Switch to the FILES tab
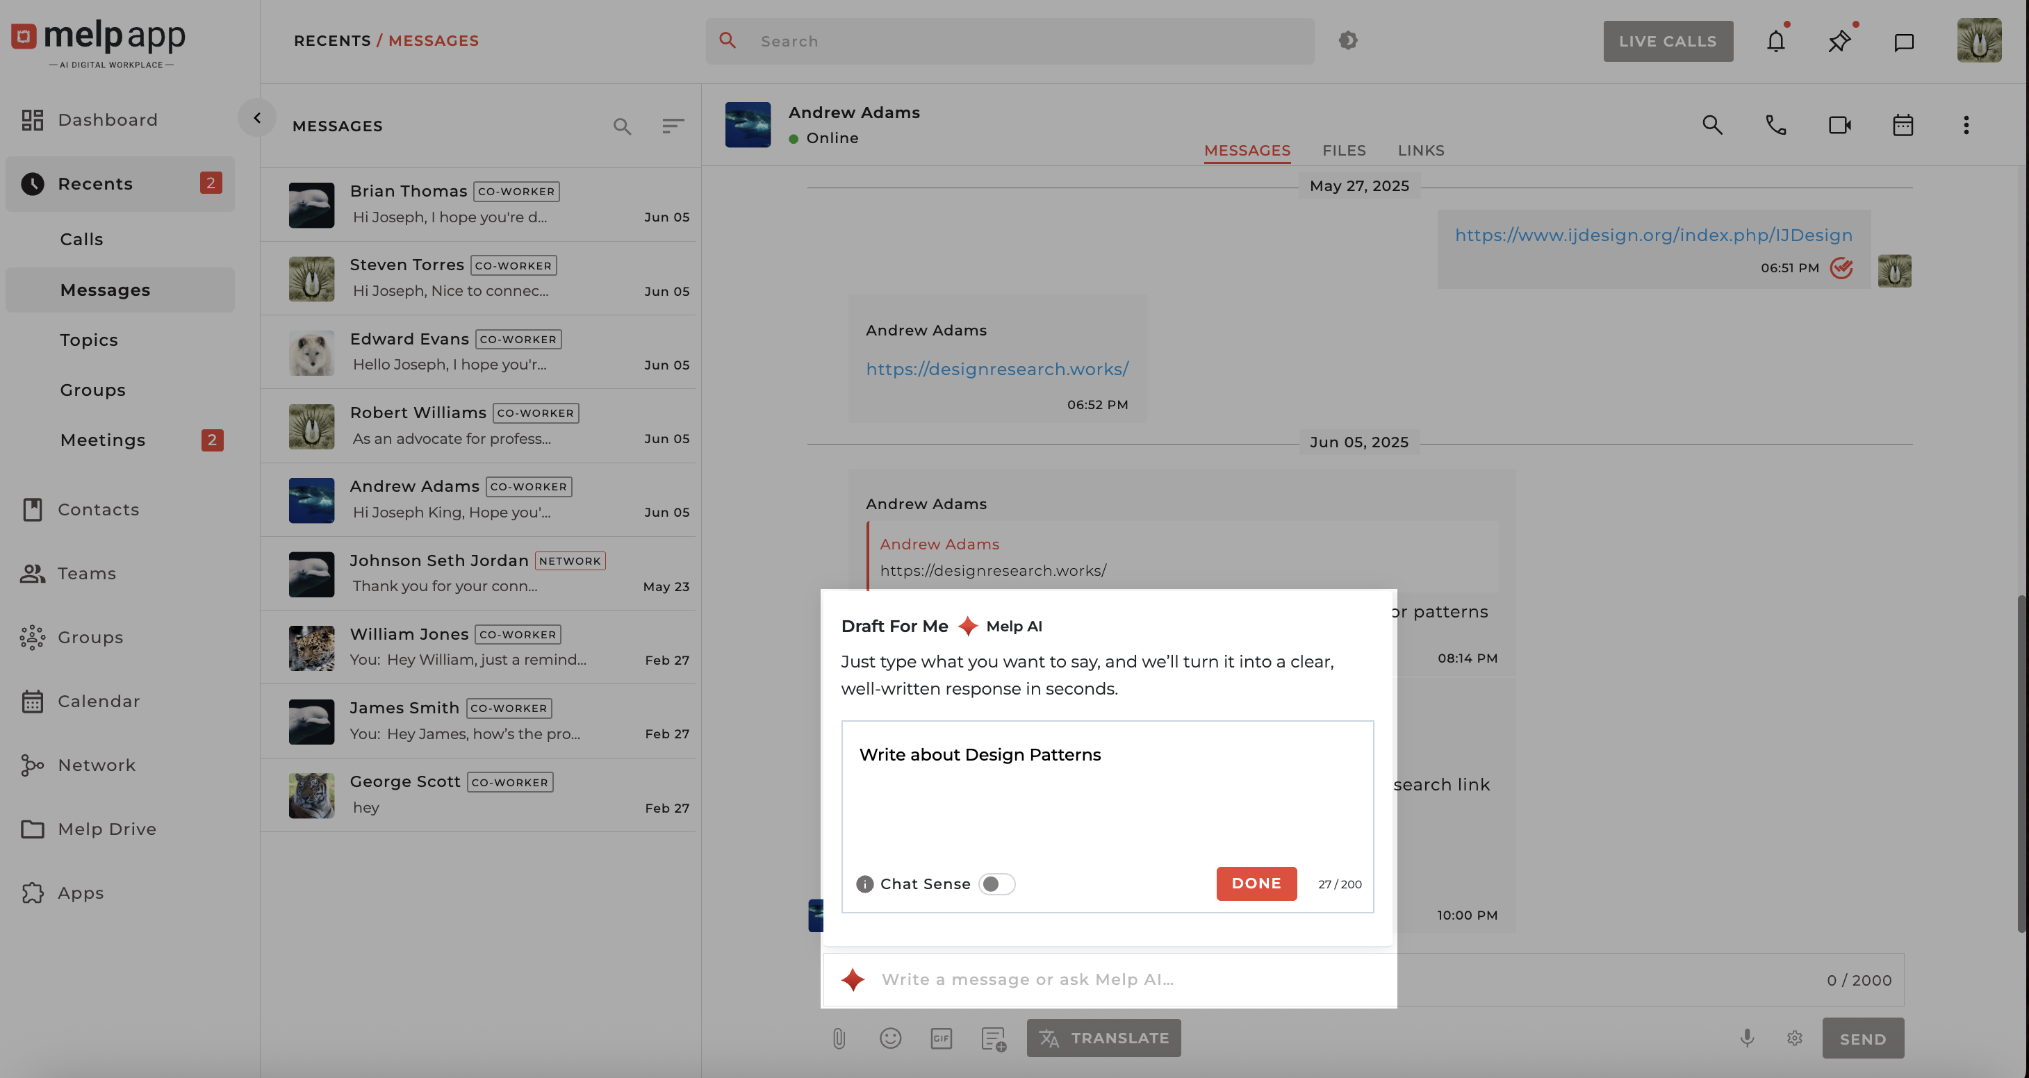Screen dimensions: 2029x1078 pos(1344,151)
